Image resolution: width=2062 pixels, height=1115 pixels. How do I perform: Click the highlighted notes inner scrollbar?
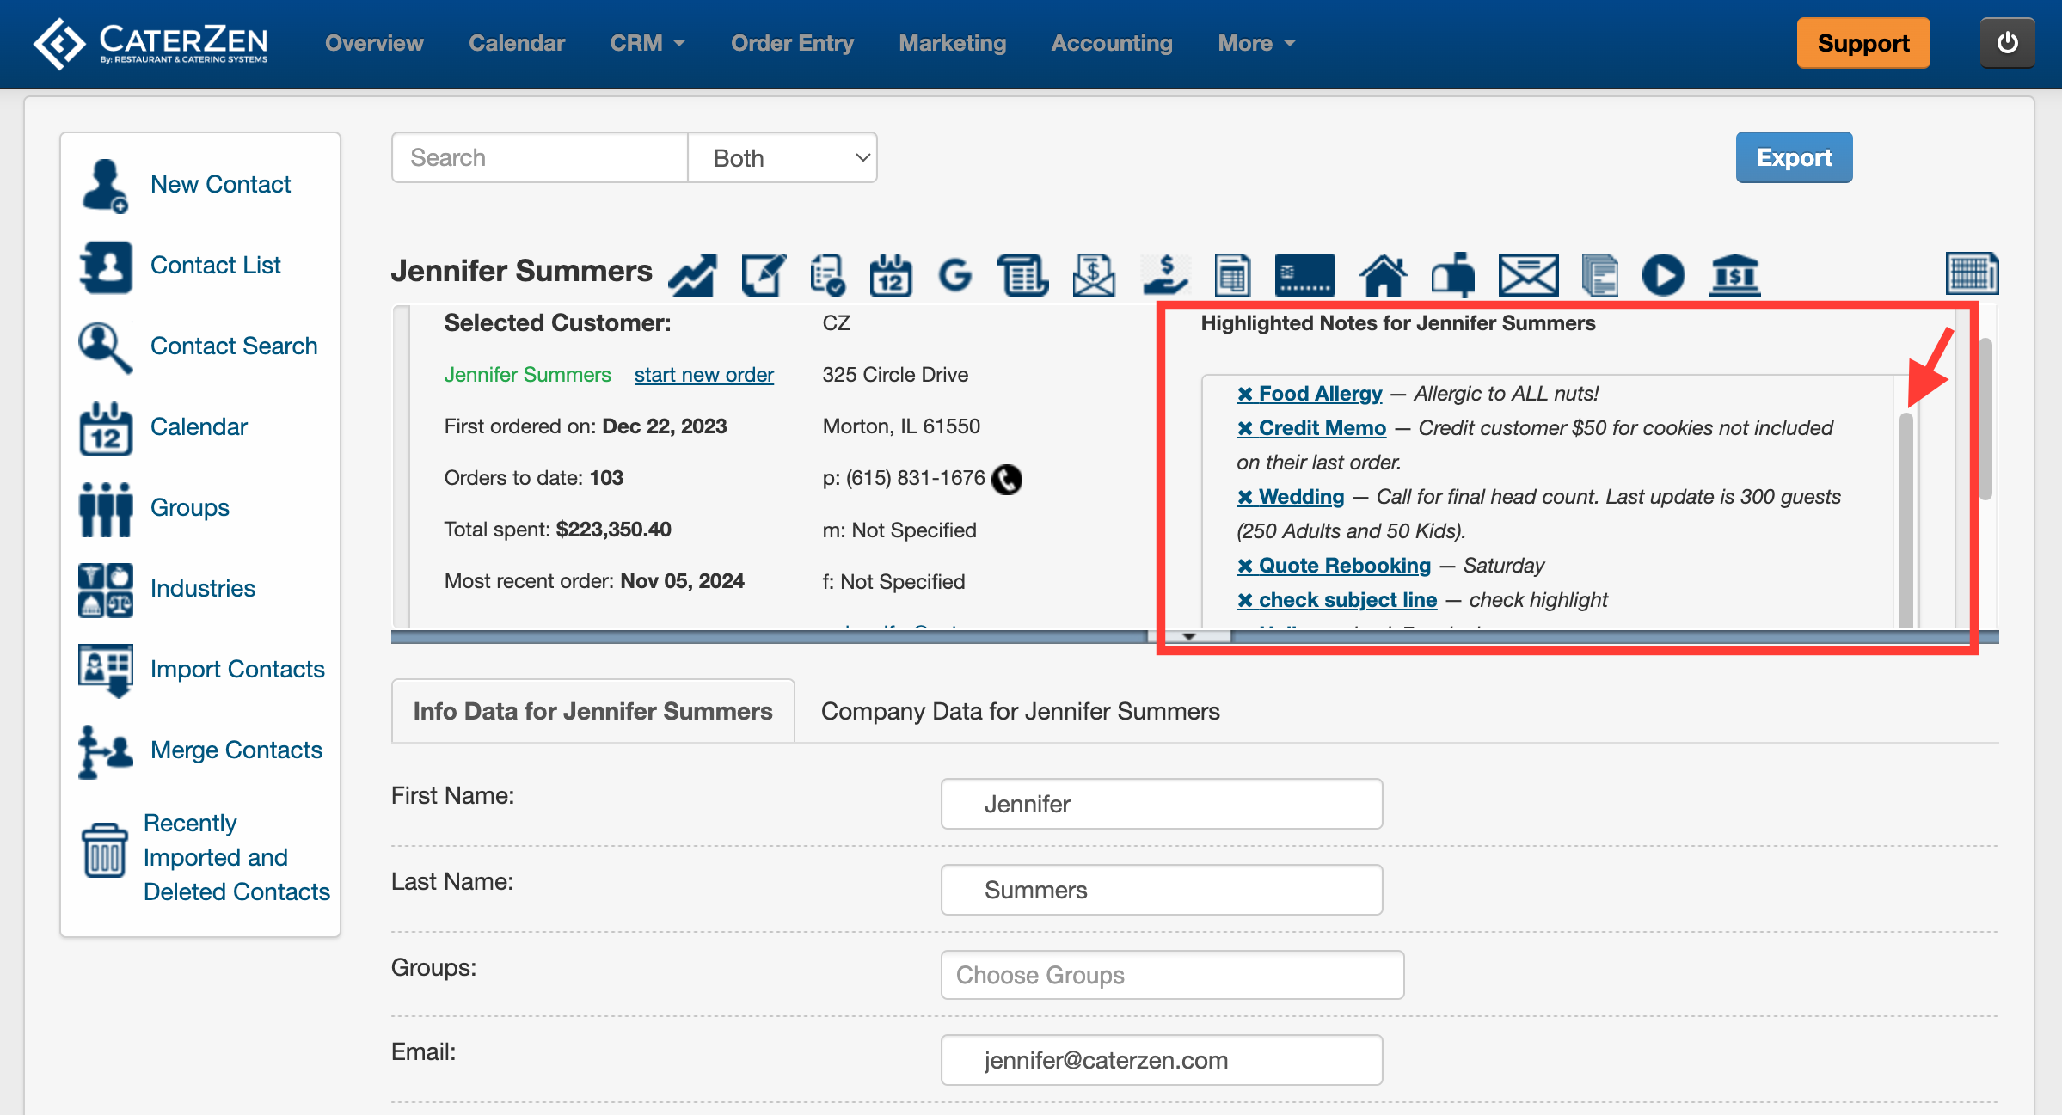[1906, 516]
